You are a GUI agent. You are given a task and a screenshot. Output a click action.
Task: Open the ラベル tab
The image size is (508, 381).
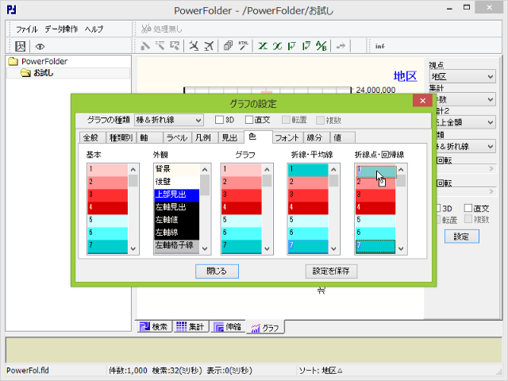point(177,137)
